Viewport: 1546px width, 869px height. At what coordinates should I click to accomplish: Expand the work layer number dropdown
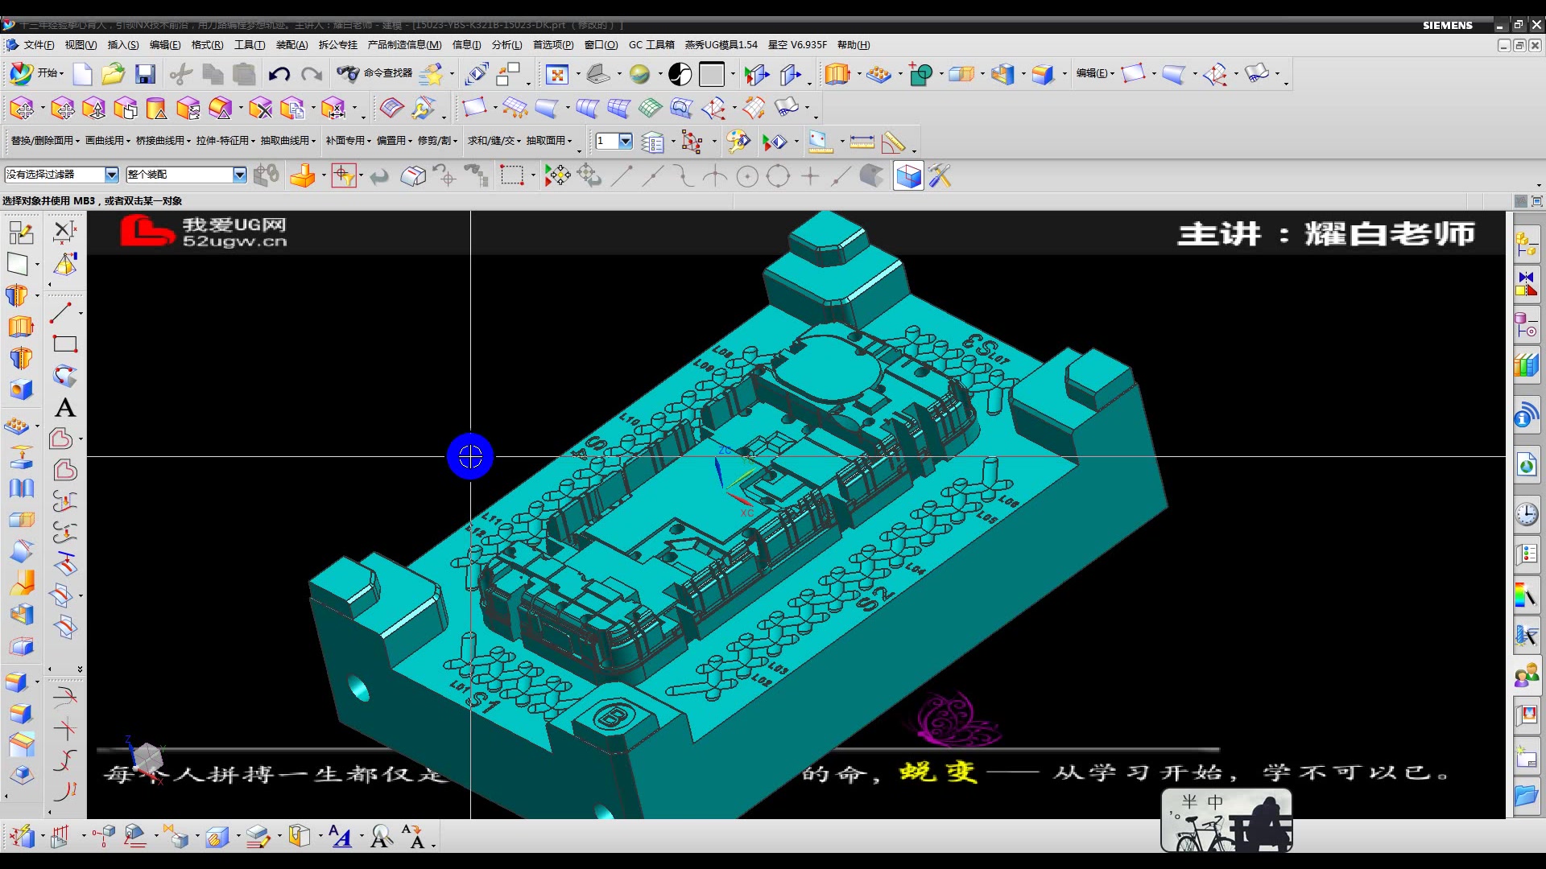[625, 141]
